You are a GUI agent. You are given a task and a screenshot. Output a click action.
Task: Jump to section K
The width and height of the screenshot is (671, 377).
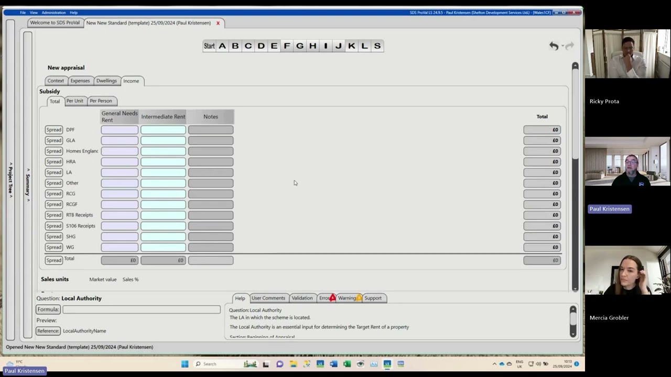tap(351, 46)
